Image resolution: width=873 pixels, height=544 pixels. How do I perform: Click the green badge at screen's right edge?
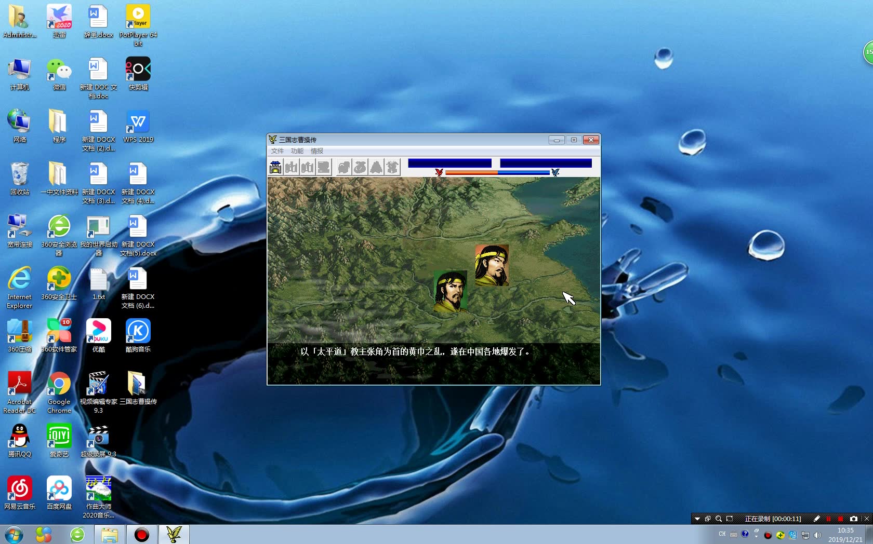868,52
